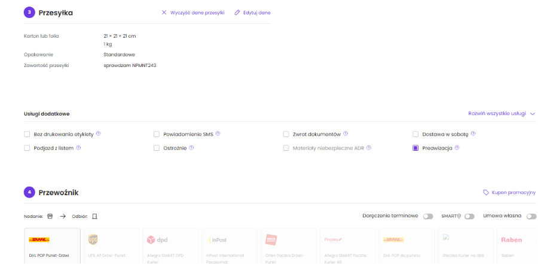Turn on the SMART toggle
538x264 pixels.
(x=469, y=216)
